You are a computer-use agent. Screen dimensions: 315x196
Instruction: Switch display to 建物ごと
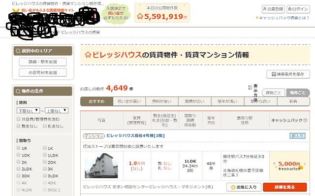tap(274, 93)
